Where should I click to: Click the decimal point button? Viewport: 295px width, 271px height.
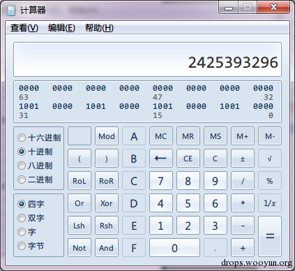tap(215, 248)
